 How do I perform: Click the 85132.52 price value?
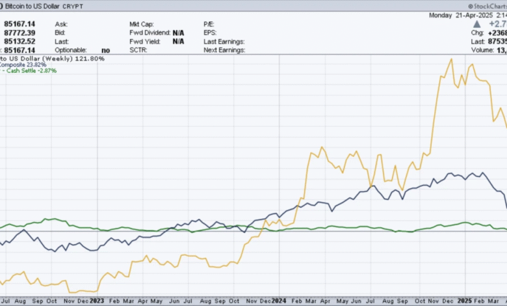coord(19,42)
